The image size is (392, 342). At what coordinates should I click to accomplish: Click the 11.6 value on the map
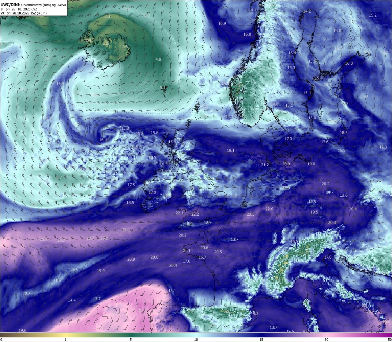pyautogui.click(x=74, y=270)
